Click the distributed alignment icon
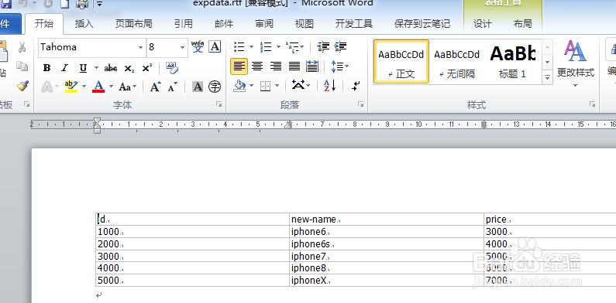The height and width of the screenshot is (303, 616). tap(312, 66)
